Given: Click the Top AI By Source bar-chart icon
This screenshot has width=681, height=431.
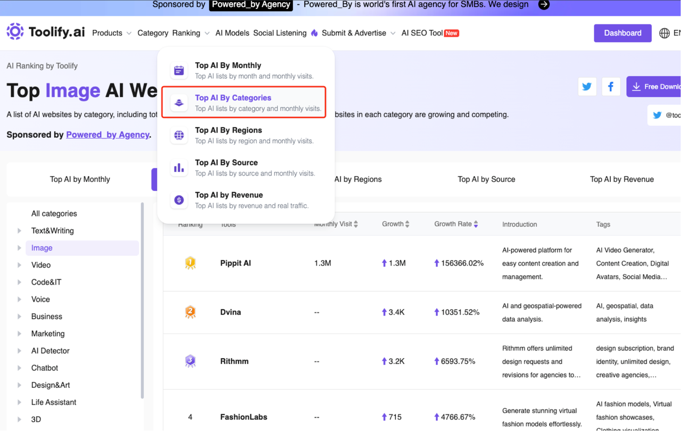Looking at the screenshot, I should (179, 168).
